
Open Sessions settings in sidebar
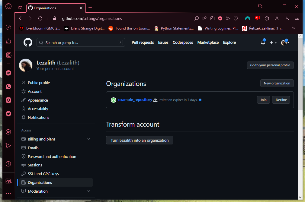pyautogui.click(x=35, y=165)
